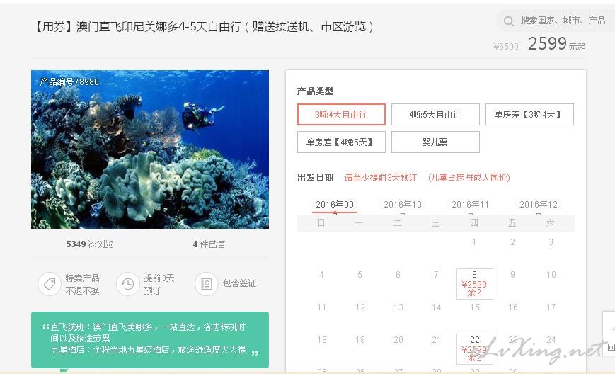The width and height of the screenshot is (615, 374).
Task: Open the coral reef diving product photo
Action: pos(150,149)
